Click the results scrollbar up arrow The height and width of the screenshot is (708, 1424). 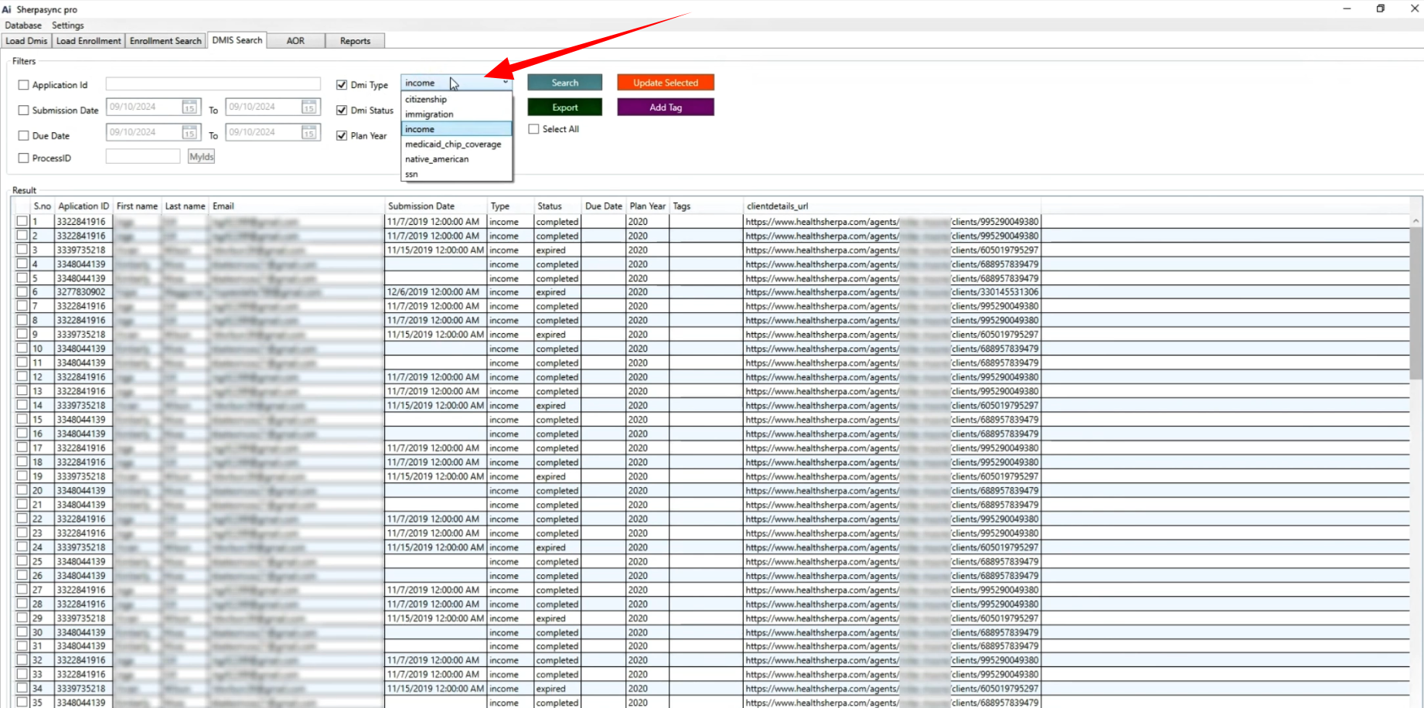tap(1415, 221)
